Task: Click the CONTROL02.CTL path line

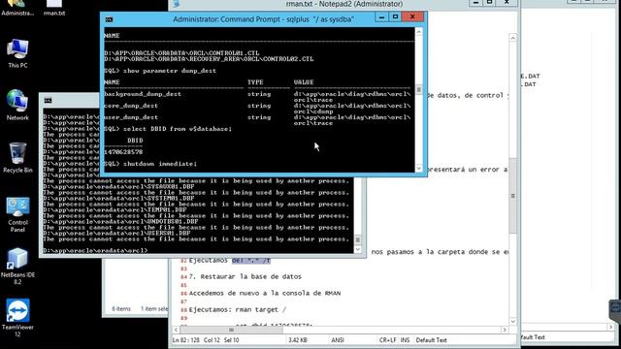Action: click(209, 59)
